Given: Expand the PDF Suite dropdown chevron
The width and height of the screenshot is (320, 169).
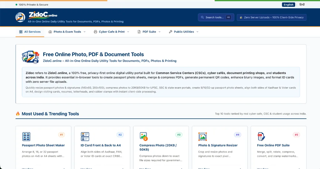Looking at the screenshot, I should 160,32.
